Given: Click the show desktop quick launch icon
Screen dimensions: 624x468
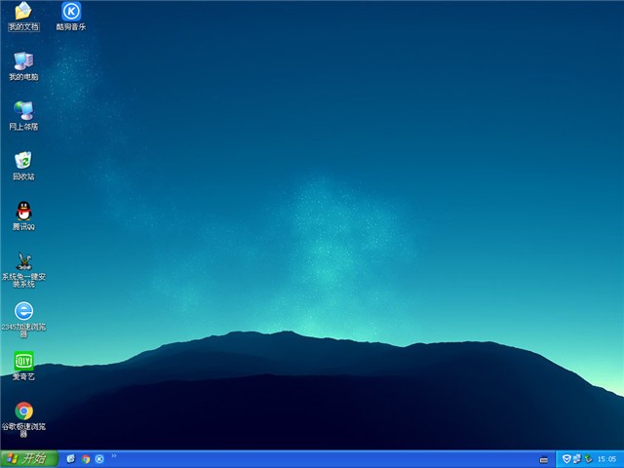Looking at the screenshot, I should tap(71, 458).
